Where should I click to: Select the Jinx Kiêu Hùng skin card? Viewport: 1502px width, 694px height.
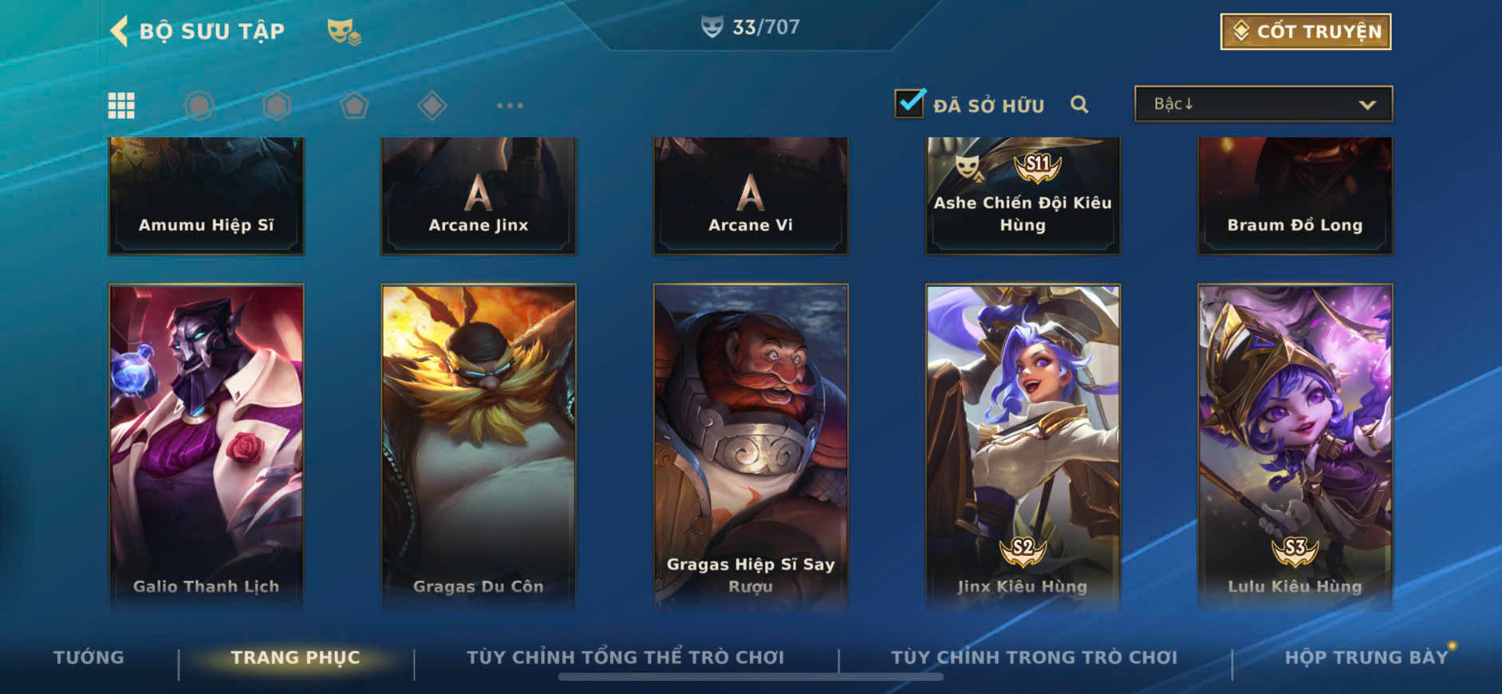coord(1023,448)
